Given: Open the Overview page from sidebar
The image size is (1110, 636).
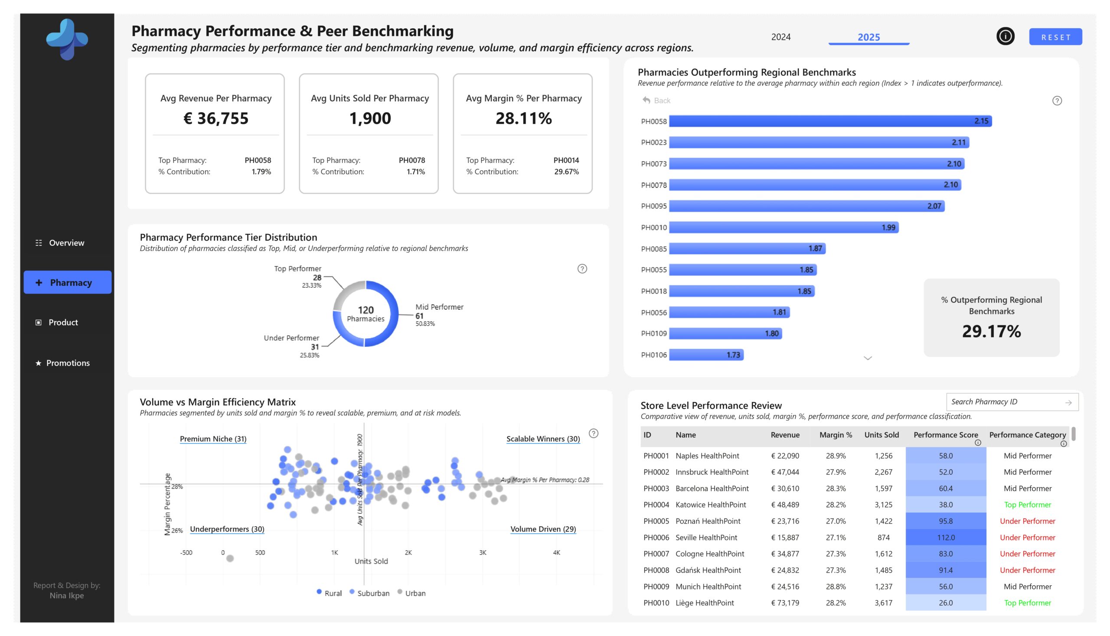Looking at the screenshot, I should [x=66, y=243].
